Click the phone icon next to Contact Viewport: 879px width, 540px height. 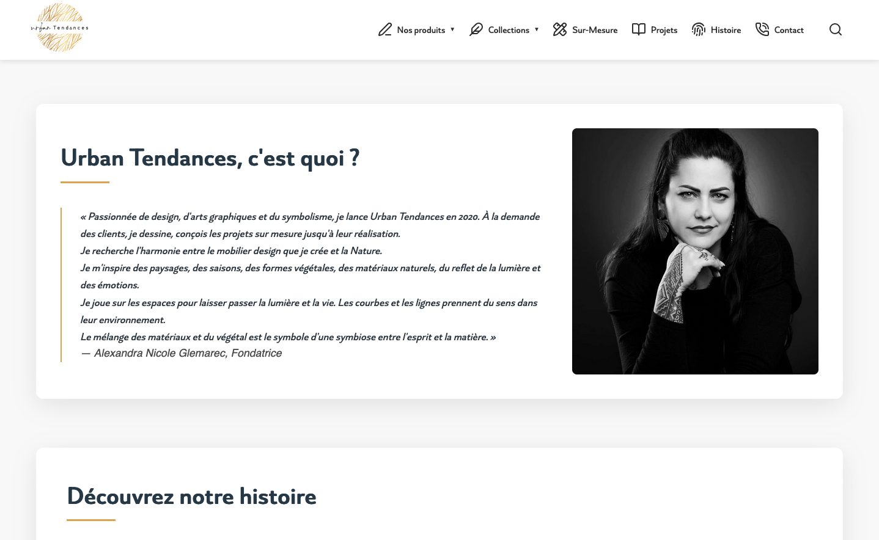click(762, 29)
